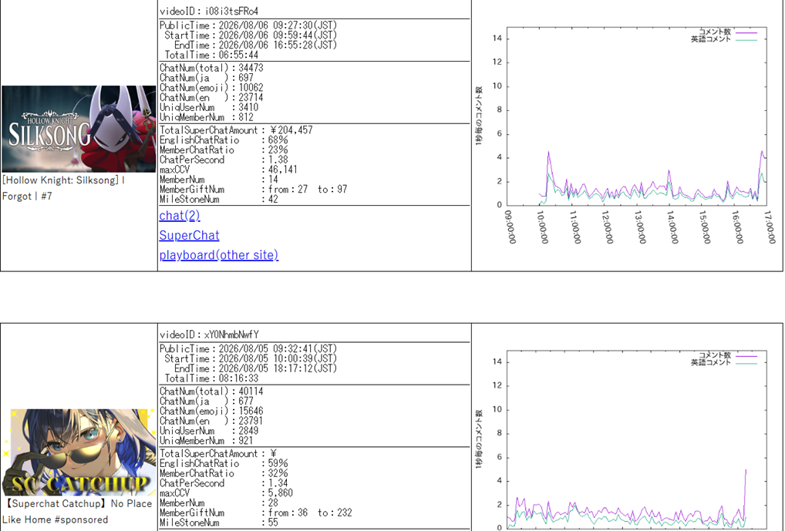Click MemberNum 28 value
This screenshot has width=785, height=531.
coord(273,502)
